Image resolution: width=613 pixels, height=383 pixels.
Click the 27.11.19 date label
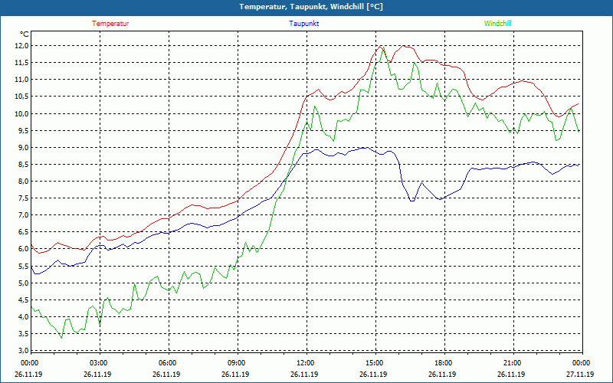[580, 375]
